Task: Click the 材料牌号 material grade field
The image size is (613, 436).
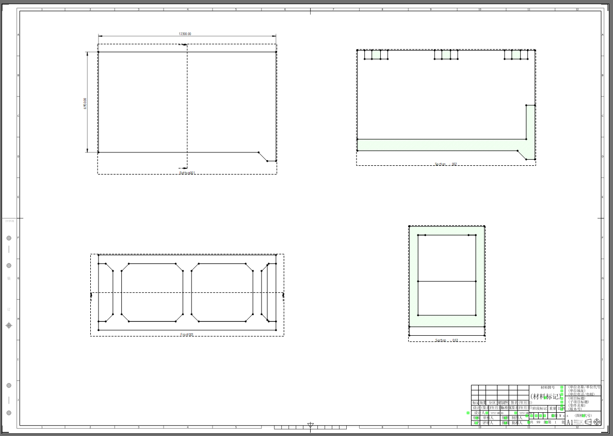Action: pyautogui.click(x=547, y=387)
